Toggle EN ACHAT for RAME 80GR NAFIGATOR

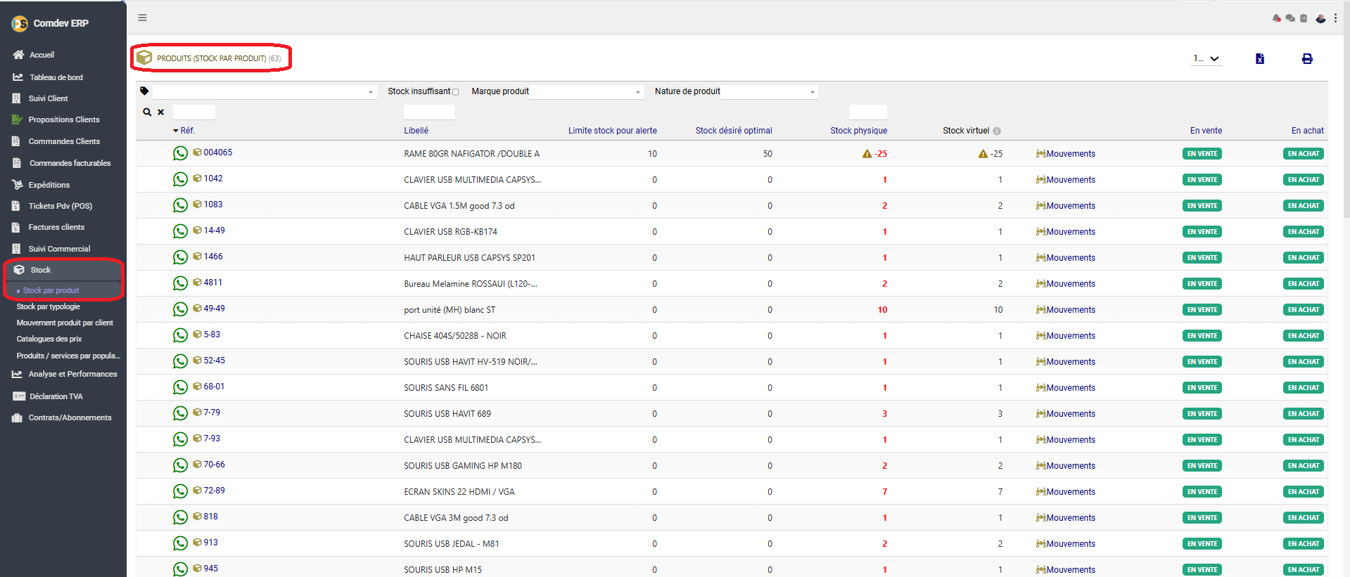pyautogui.click(x=1303, y=153)
